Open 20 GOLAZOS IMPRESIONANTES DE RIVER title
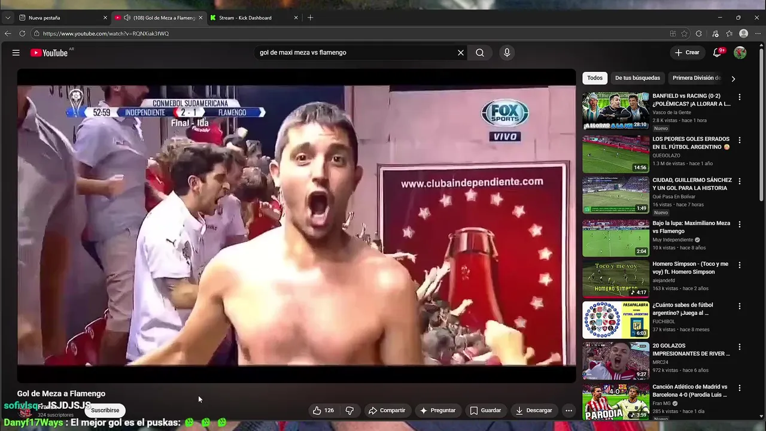Viewport: 766px width, 431px height. [x=691, y=350]
